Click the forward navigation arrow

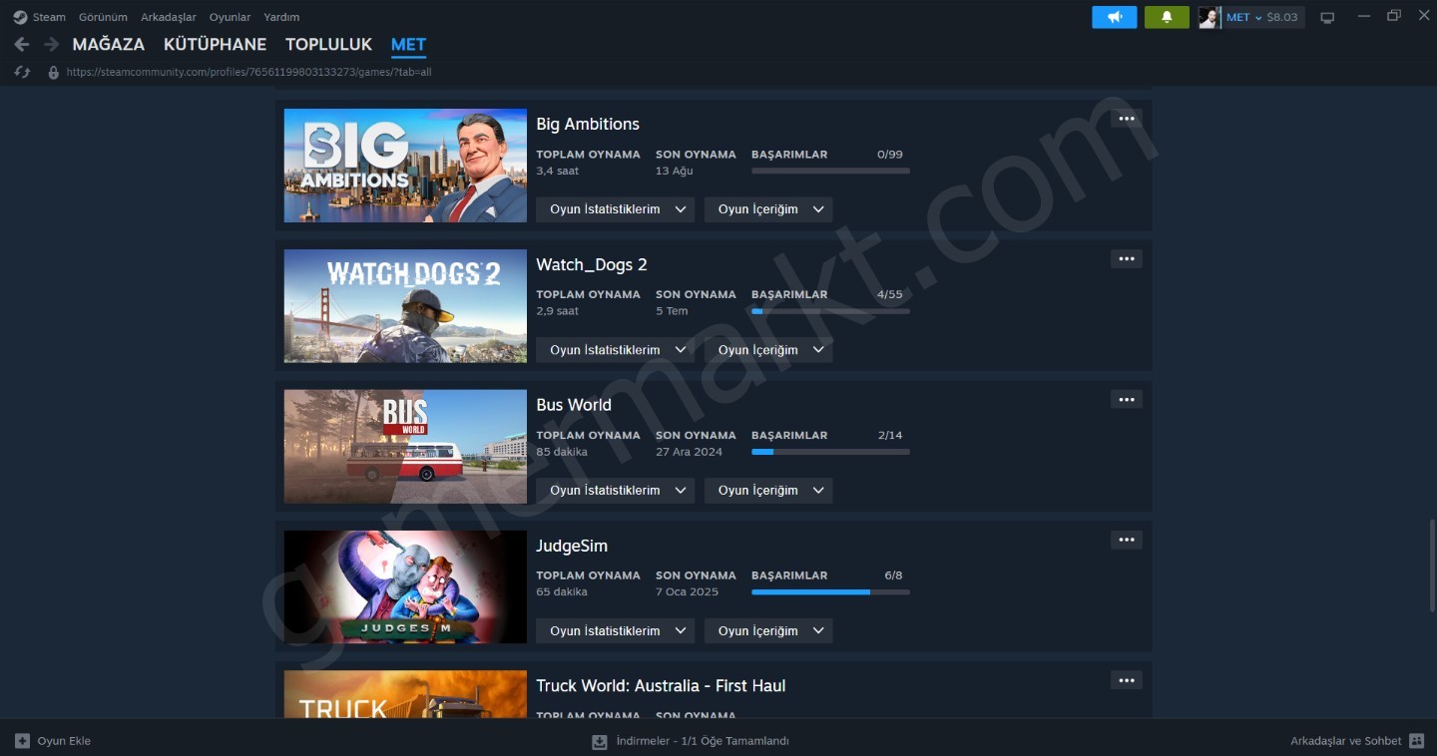[51, 45]
